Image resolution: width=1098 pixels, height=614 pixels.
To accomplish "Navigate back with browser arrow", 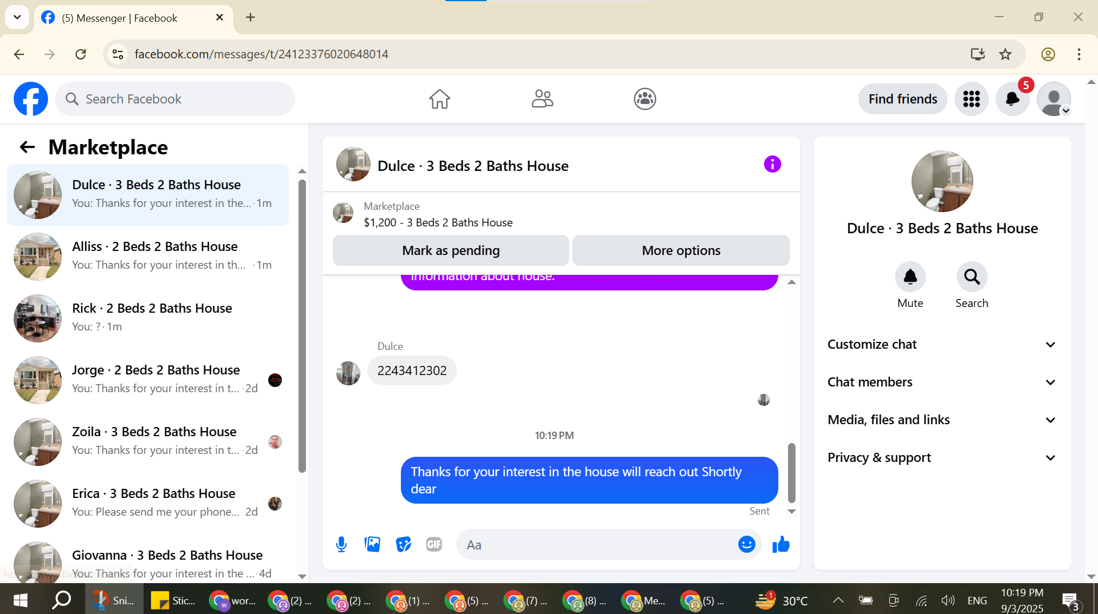I will coord(19,54).
